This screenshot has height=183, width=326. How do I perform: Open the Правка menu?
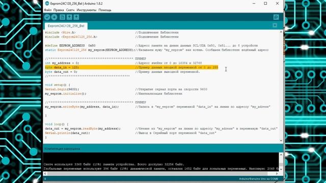tap(59, 10)
